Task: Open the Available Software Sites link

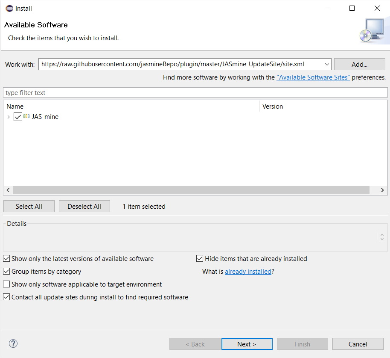Action: pyautogui.click(x=313, y=77)
